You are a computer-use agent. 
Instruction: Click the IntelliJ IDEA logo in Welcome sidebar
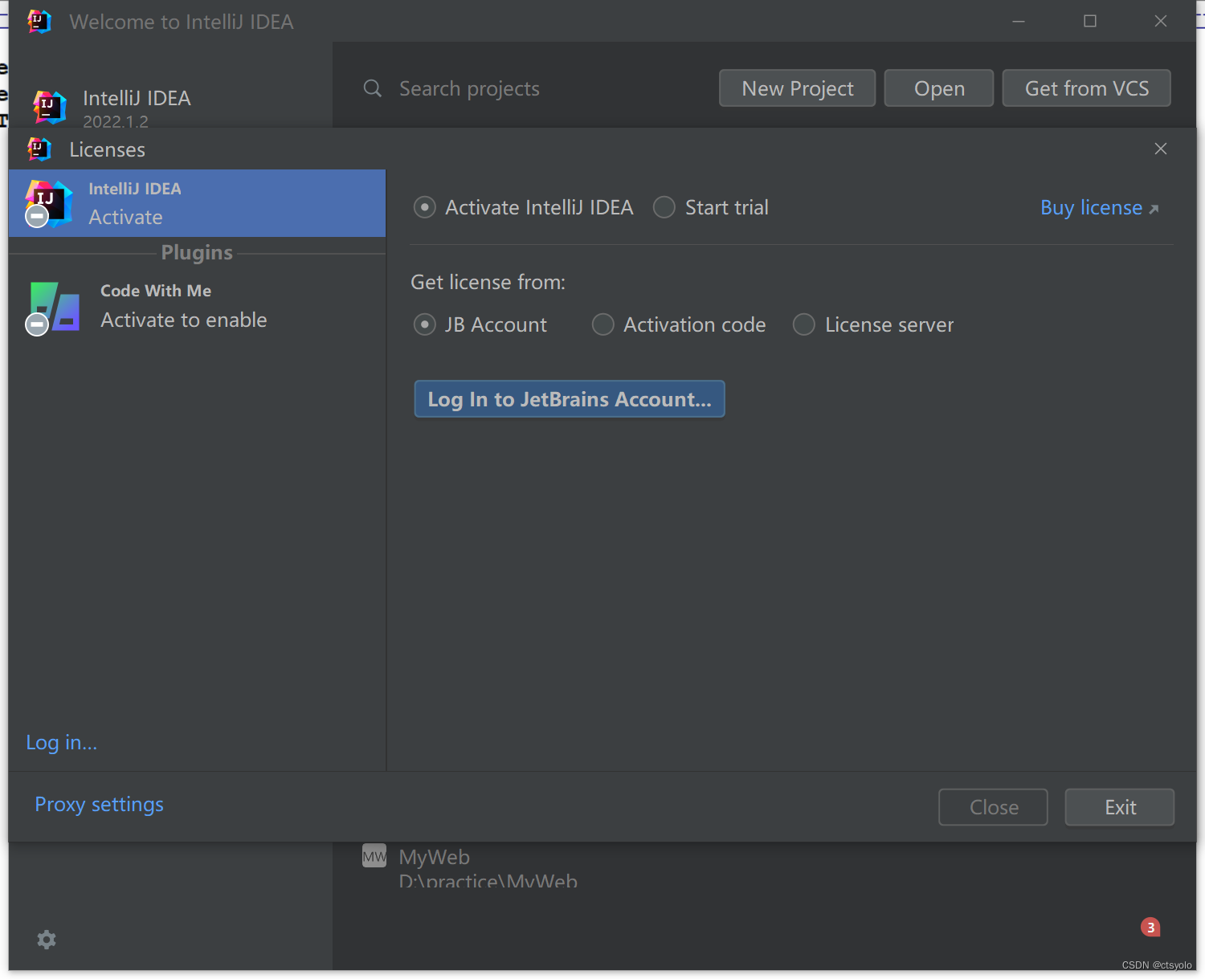click(49, 106)
